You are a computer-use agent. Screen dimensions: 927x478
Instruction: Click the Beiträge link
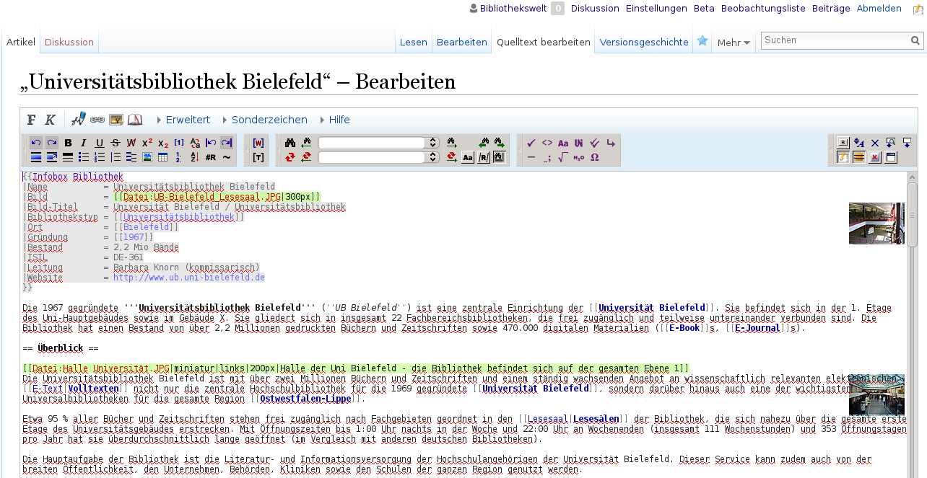[831, 9]
